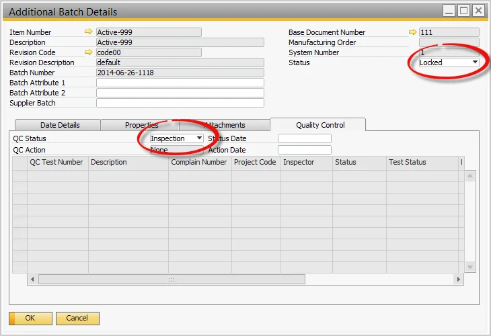Focus the Status Date field
This screenshot has width=491, height=336.
point(305,138)
